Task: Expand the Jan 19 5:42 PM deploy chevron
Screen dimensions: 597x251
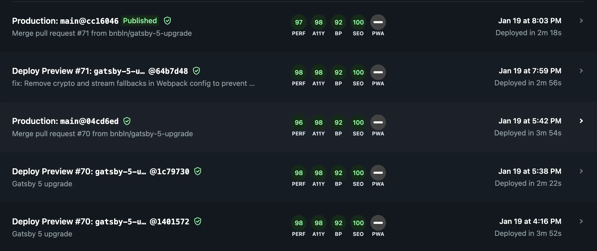Action: tap(581, 121)
